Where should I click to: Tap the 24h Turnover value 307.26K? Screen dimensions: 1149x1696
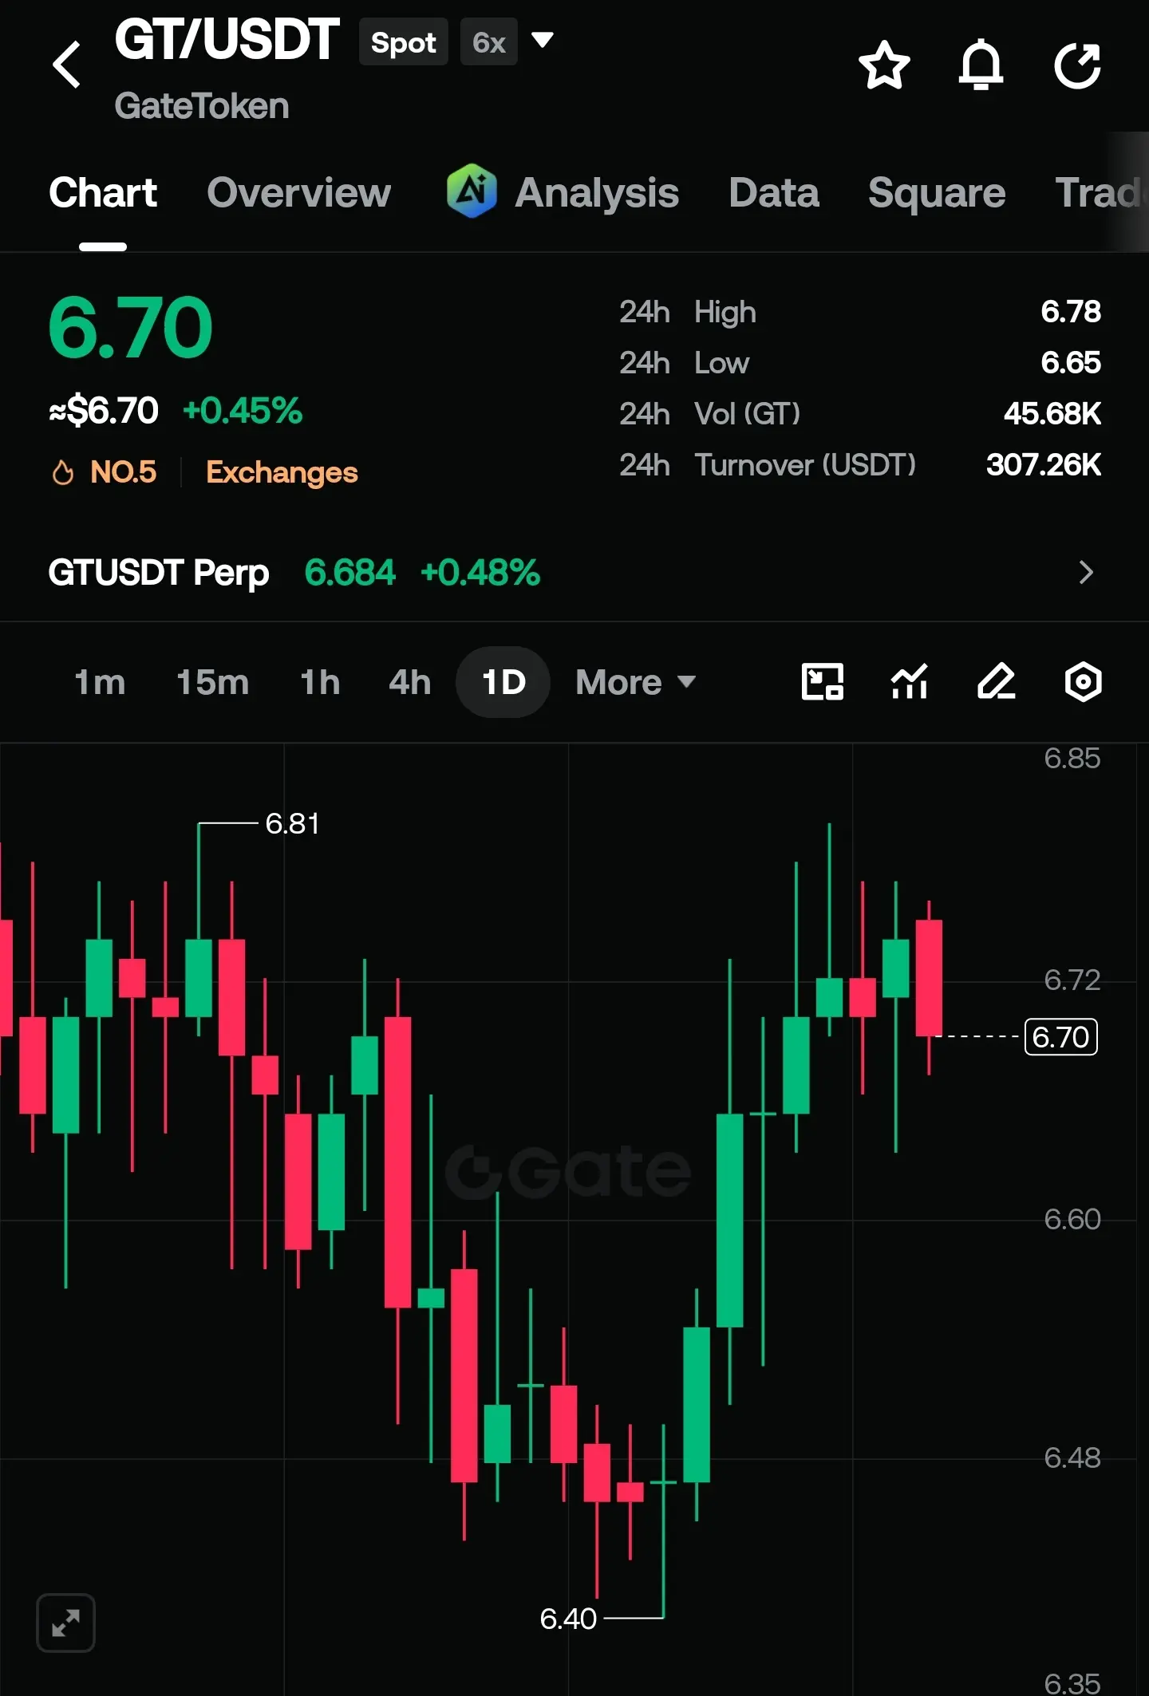pyautogui.click(x=1044, y=465)
